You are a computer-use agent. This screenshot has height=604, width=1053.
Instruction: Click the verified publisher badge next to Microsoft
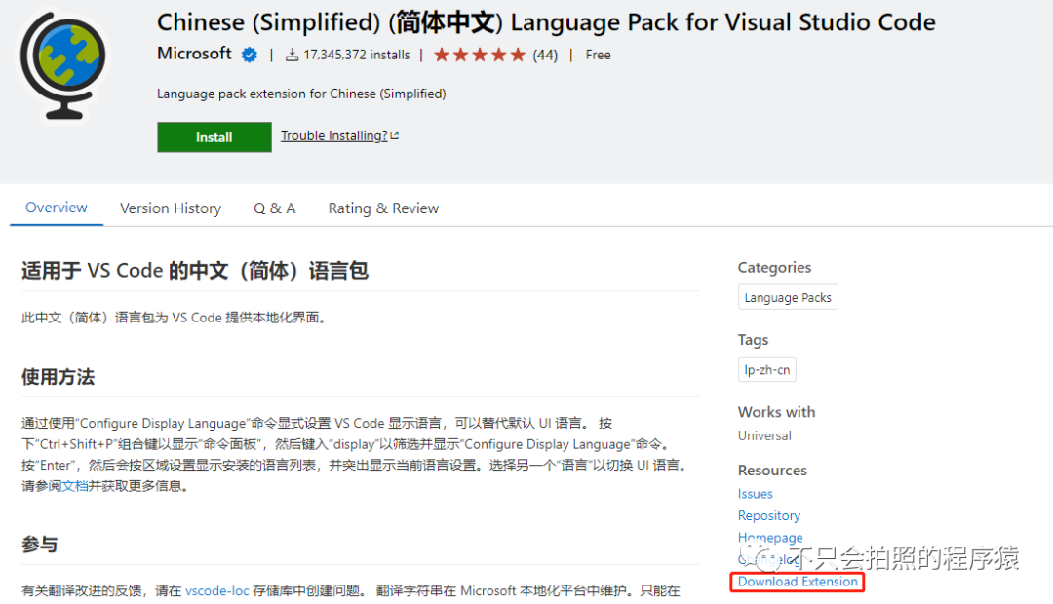[250, 55]
